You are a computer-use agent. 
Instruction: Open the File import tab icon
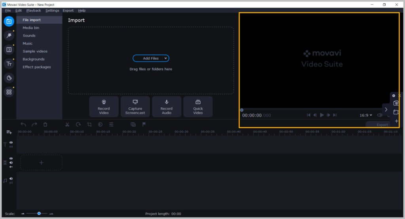click(9, 21)
